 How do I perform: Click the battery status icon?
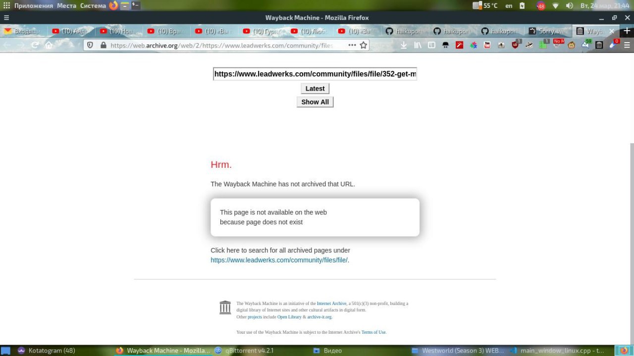[522, 5]
